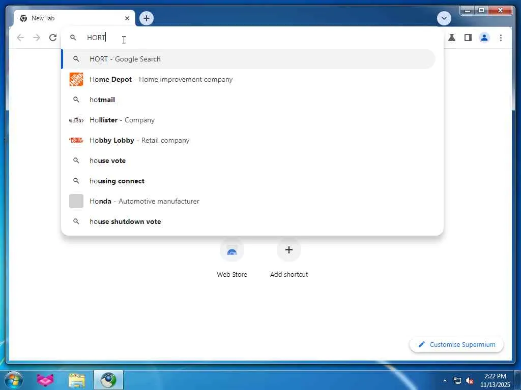521x390 pixels.
Task: Open the profile avatar menu
Action: 484,38
